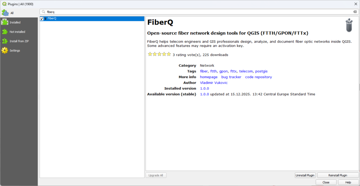Screen dimensions: 360x186
Task: Click the Install from ZIP icon
Action: click(x=5, y=41)
